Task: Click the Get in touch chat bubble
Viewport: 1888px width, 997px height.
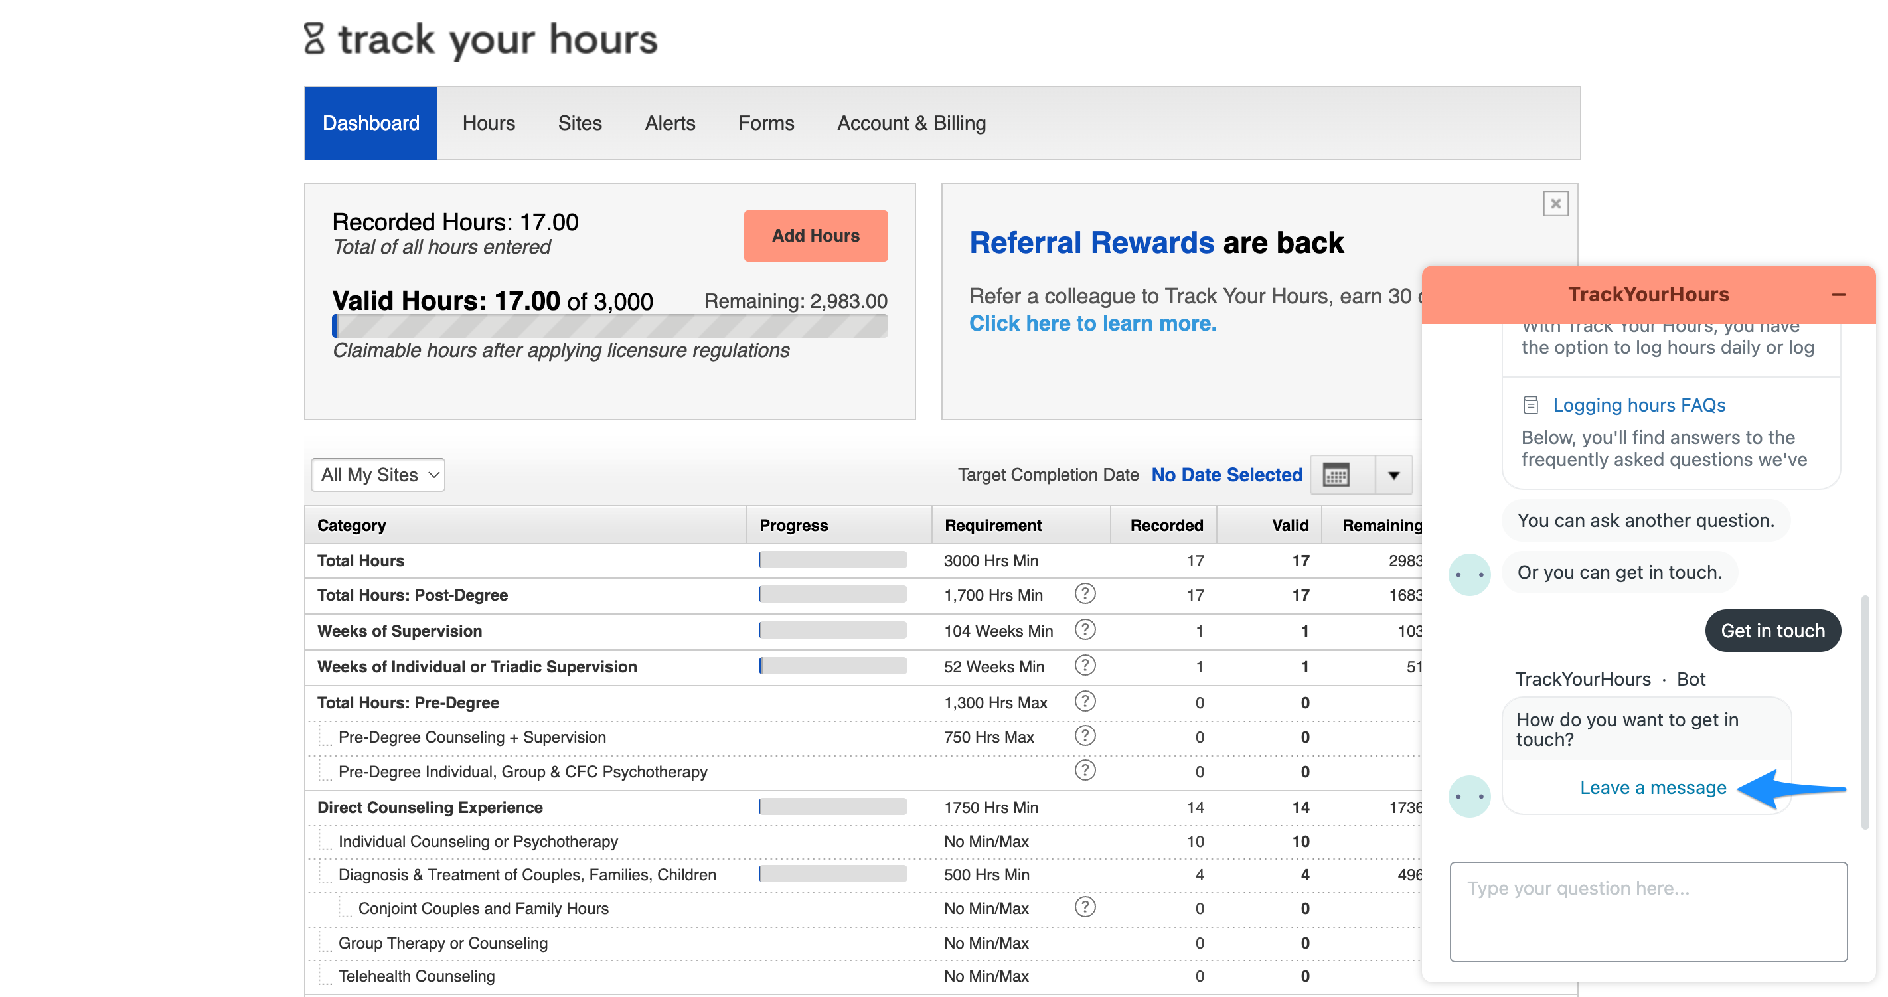Action: tap(1772, 631)
